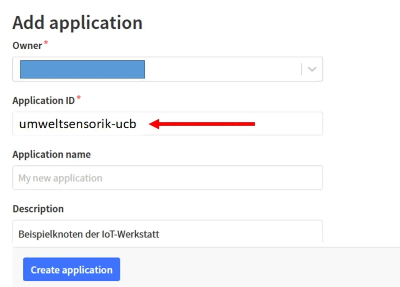Click the 'Beispielknoten der IoT-Werkstatt' description text
400x287 pixels.
pyautogui.click(x=89, y=234)
